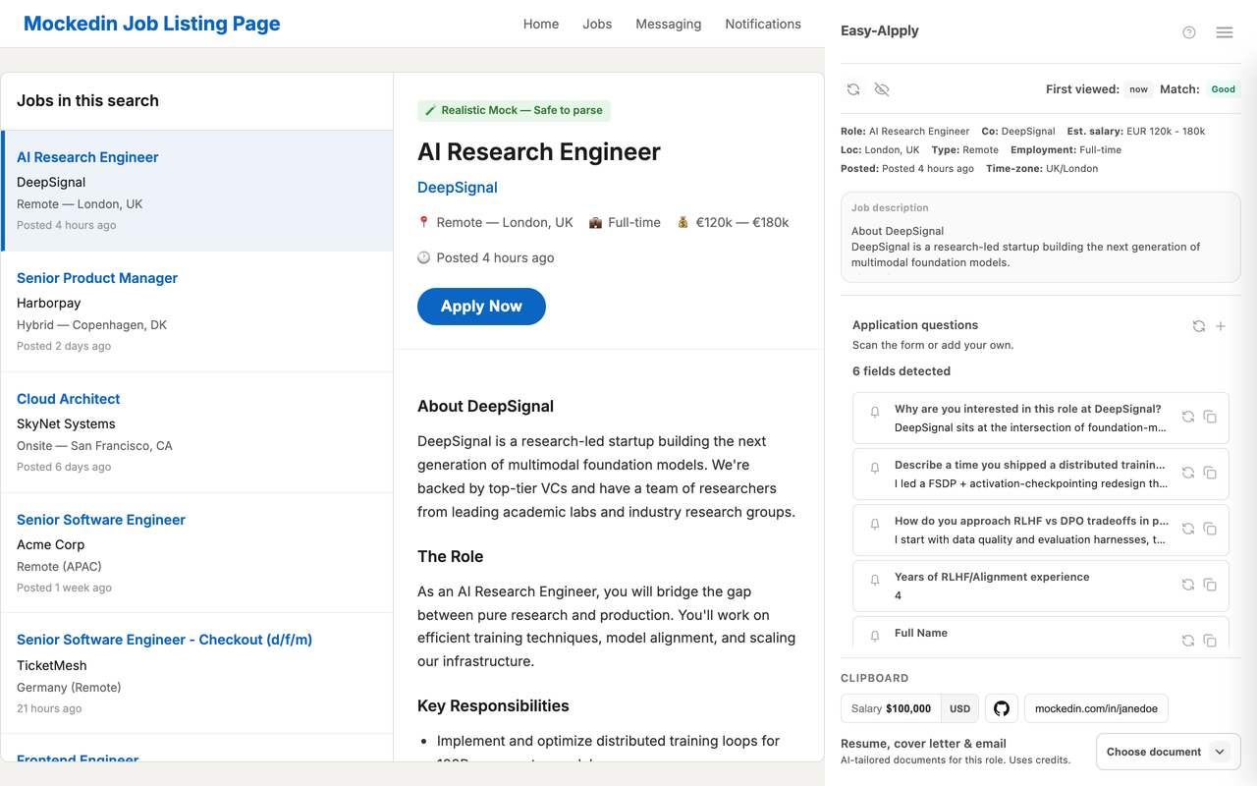Toggle the crossed-out eye hide icon
This screenshot has height=786, width=1257.
pos(882,89)
